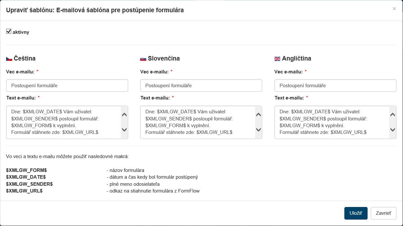Image resolution: width=403 pixels, height=226 pixels.
Task: Click the Angličtina email subject field
Action: [x=335, y=86]
